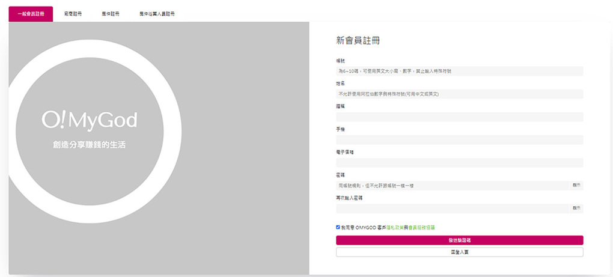This screenshot has height=277, width=613.
Task: Focus the 電子信箱 email field
Action: click(x=459, y=162)
